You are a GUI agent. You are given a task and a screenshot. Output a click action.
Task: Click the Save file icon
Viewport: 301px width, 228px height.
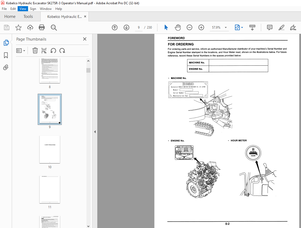tap(7, 27)
